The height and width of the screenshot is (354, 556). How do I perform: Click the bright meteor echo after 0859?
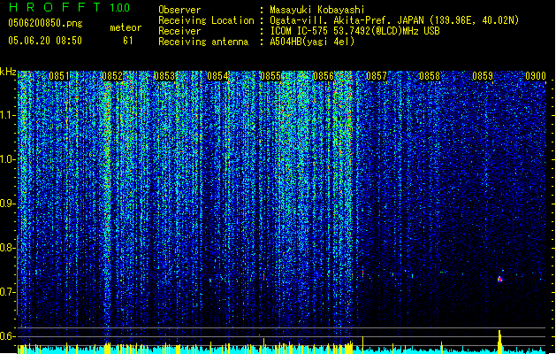pos(500,279)
